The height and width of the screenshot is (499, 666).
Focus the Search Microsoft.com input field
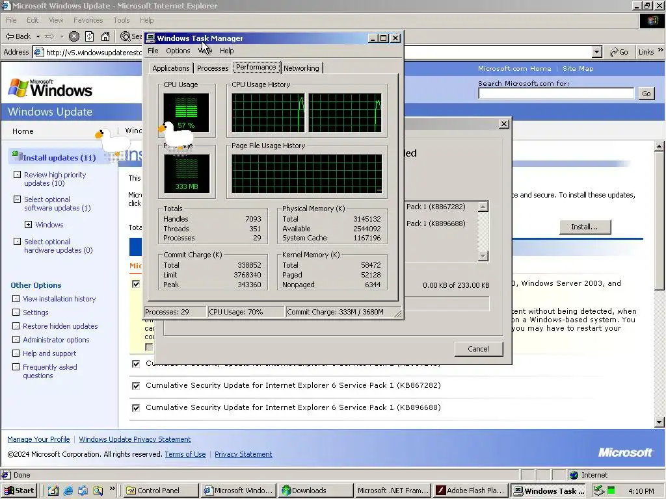[x=556, y=94]
